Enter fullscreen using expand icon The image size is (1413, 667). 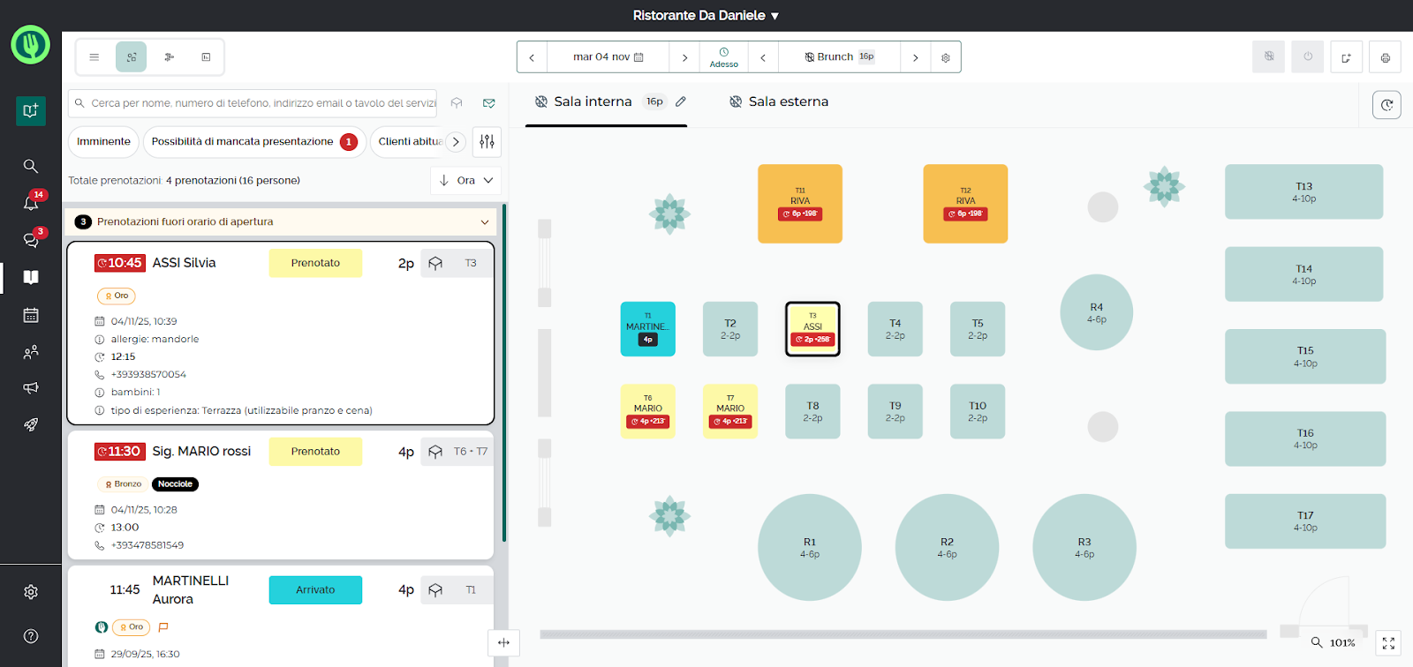coord(1388,643)
